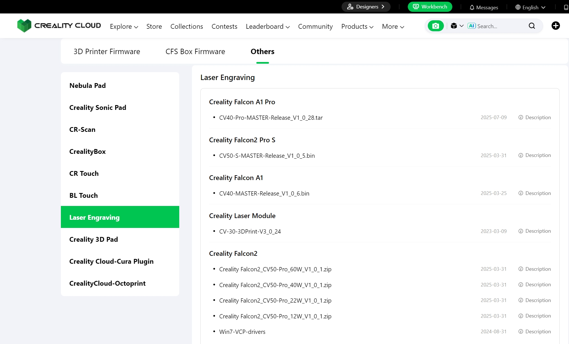
Task: Click the Messages text link
Action: tap(487, 8)
